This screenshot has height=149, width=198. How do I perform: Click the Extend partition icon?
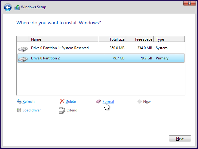(62, 110)
